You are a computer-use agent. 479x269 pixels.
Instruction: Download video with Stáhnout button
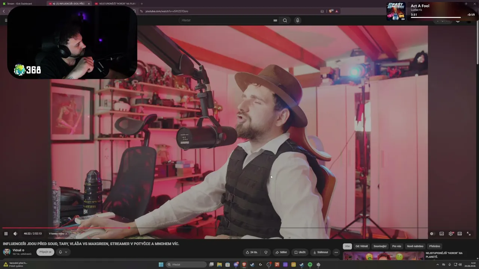tap(320, 252)
